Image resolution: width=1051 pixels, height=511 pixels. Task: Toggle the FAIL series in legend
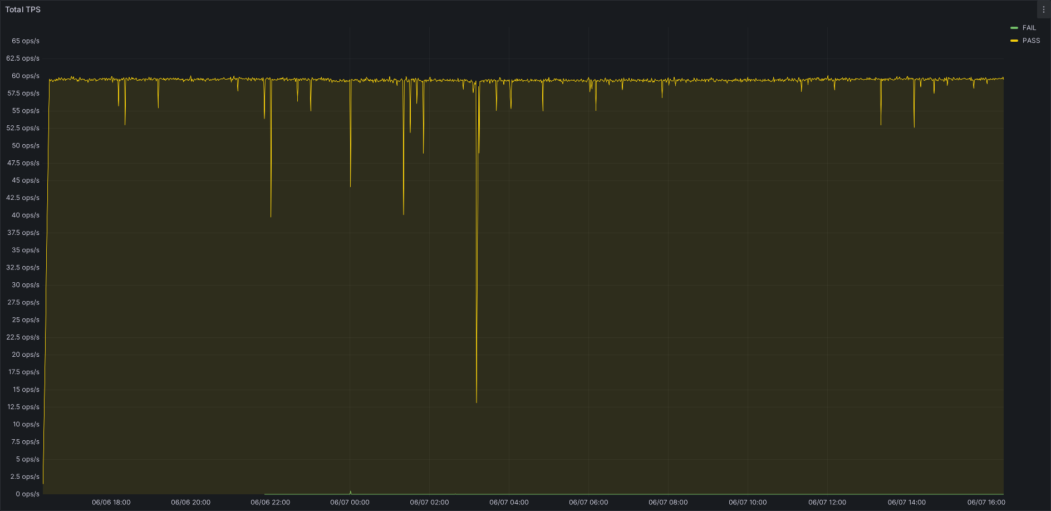tap(1029, 28)
